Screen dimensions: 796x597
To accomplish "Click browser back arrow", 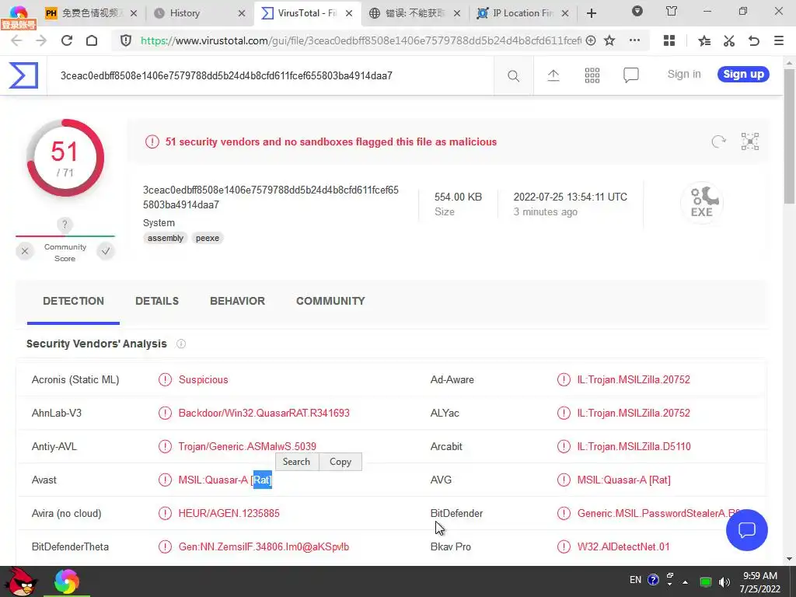I will [16, 40].
